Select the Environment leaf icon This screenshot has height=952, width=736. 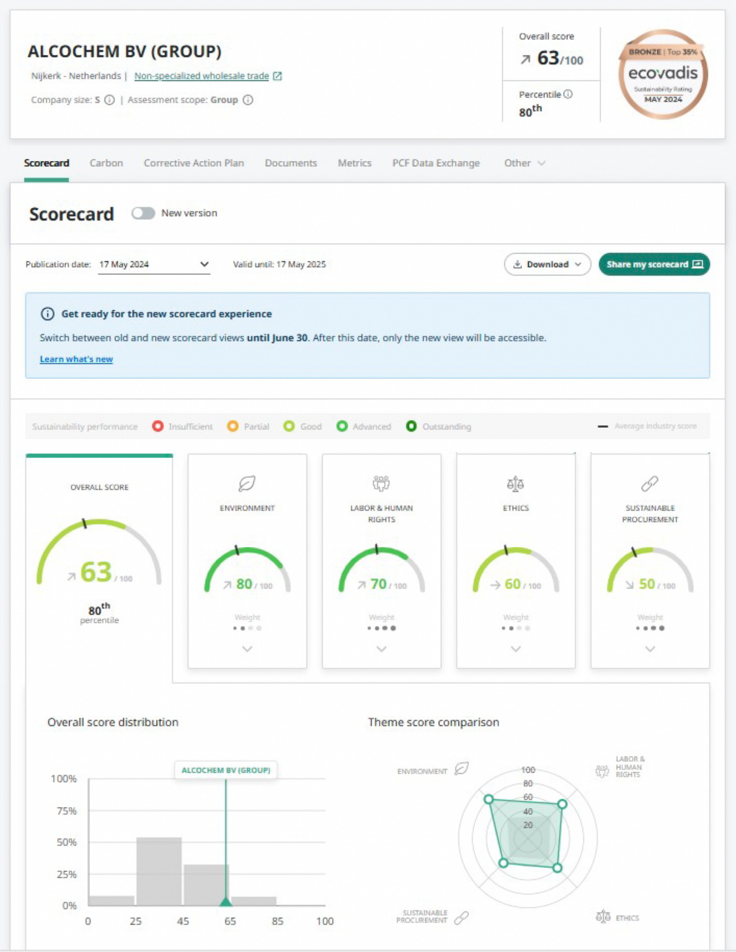coord(247,483)
